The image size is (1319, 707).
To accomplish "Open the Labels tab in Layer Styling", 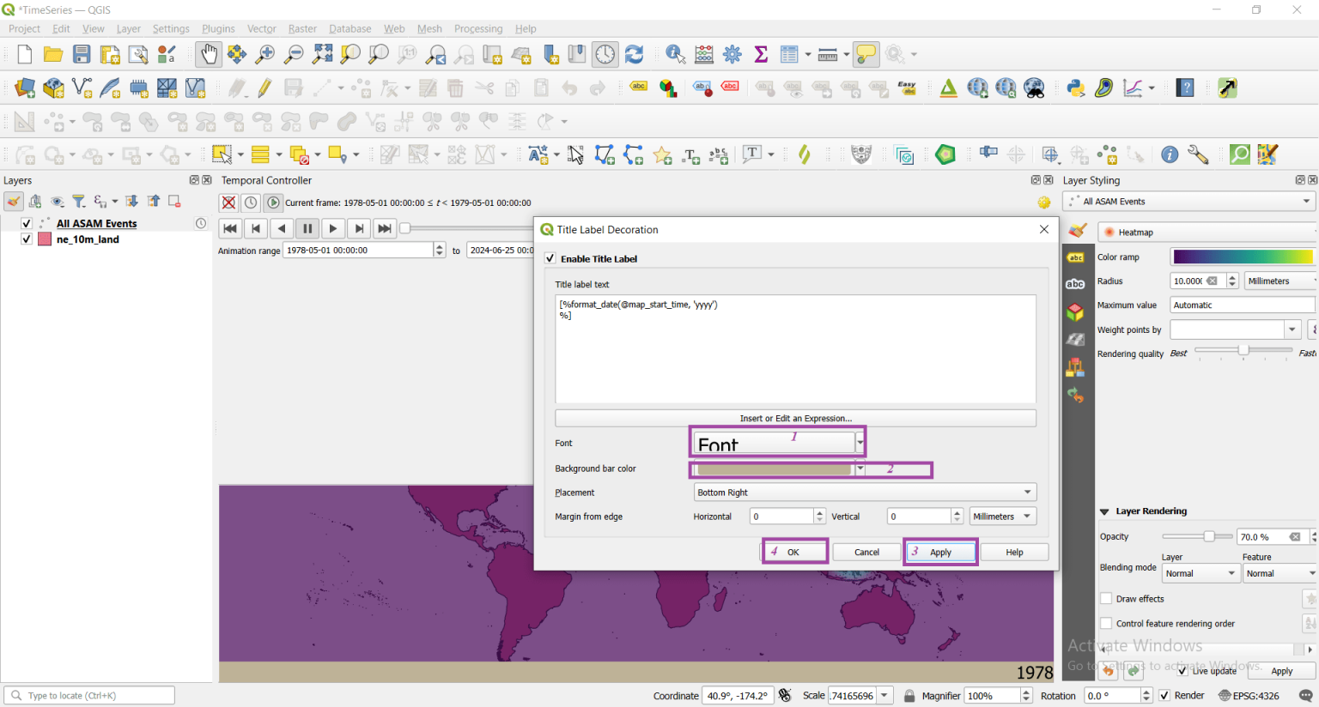I will pos(1075,257).
